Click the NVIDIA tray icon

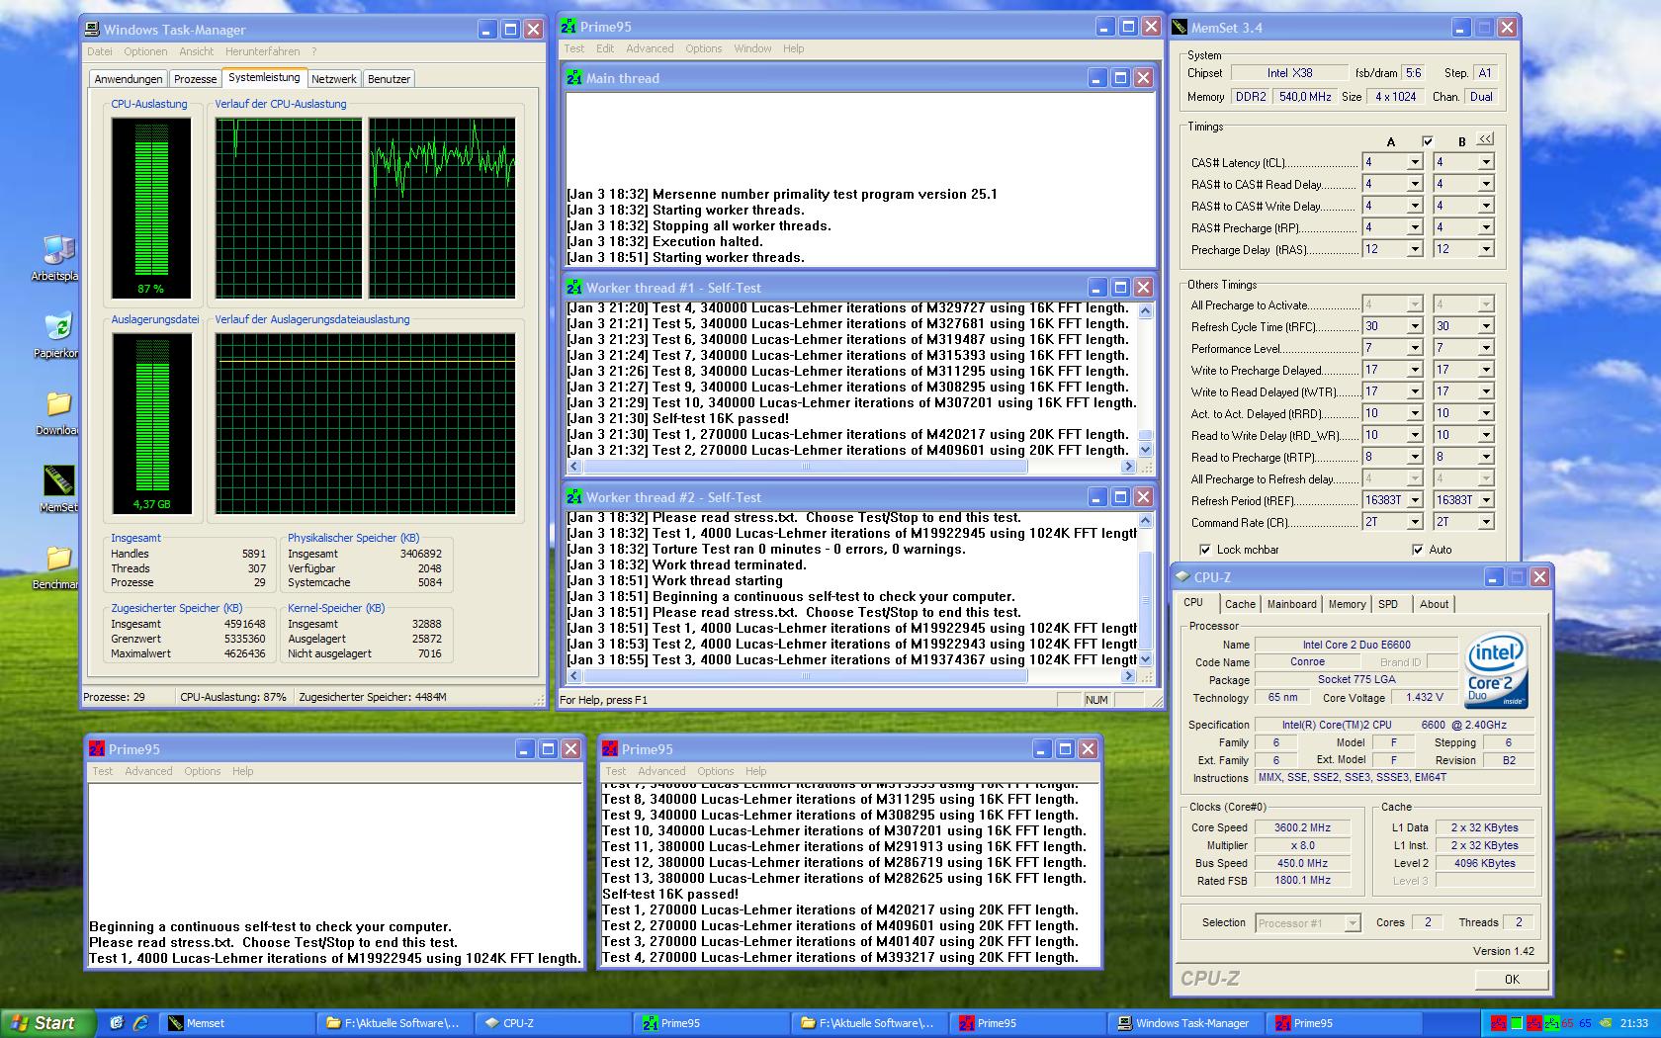click(x=1605, y=1023)
